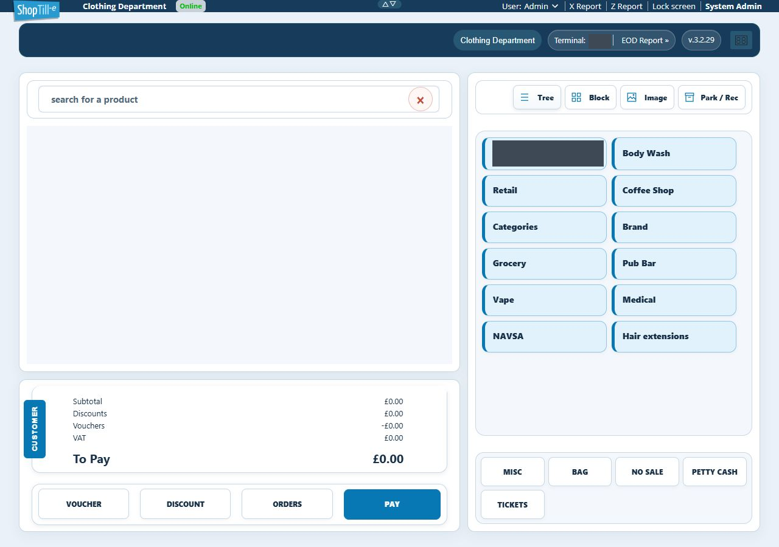The height and width of the screenshot is (547, 779).
Task: Open the Vape category
Action: coord(544,300)
